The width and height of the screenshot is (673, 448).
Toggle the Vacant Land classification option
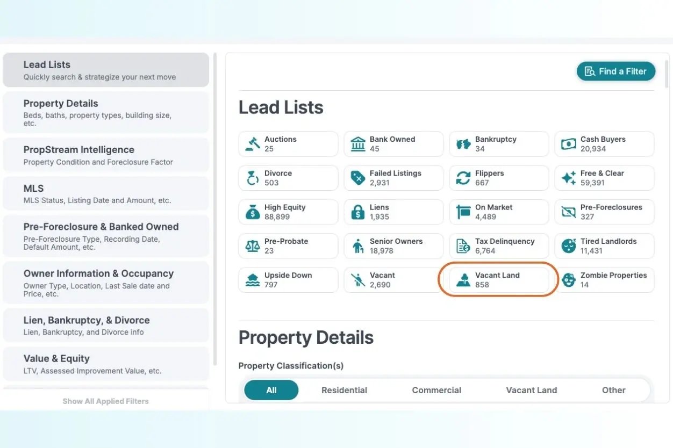click(x=531, y=390)
